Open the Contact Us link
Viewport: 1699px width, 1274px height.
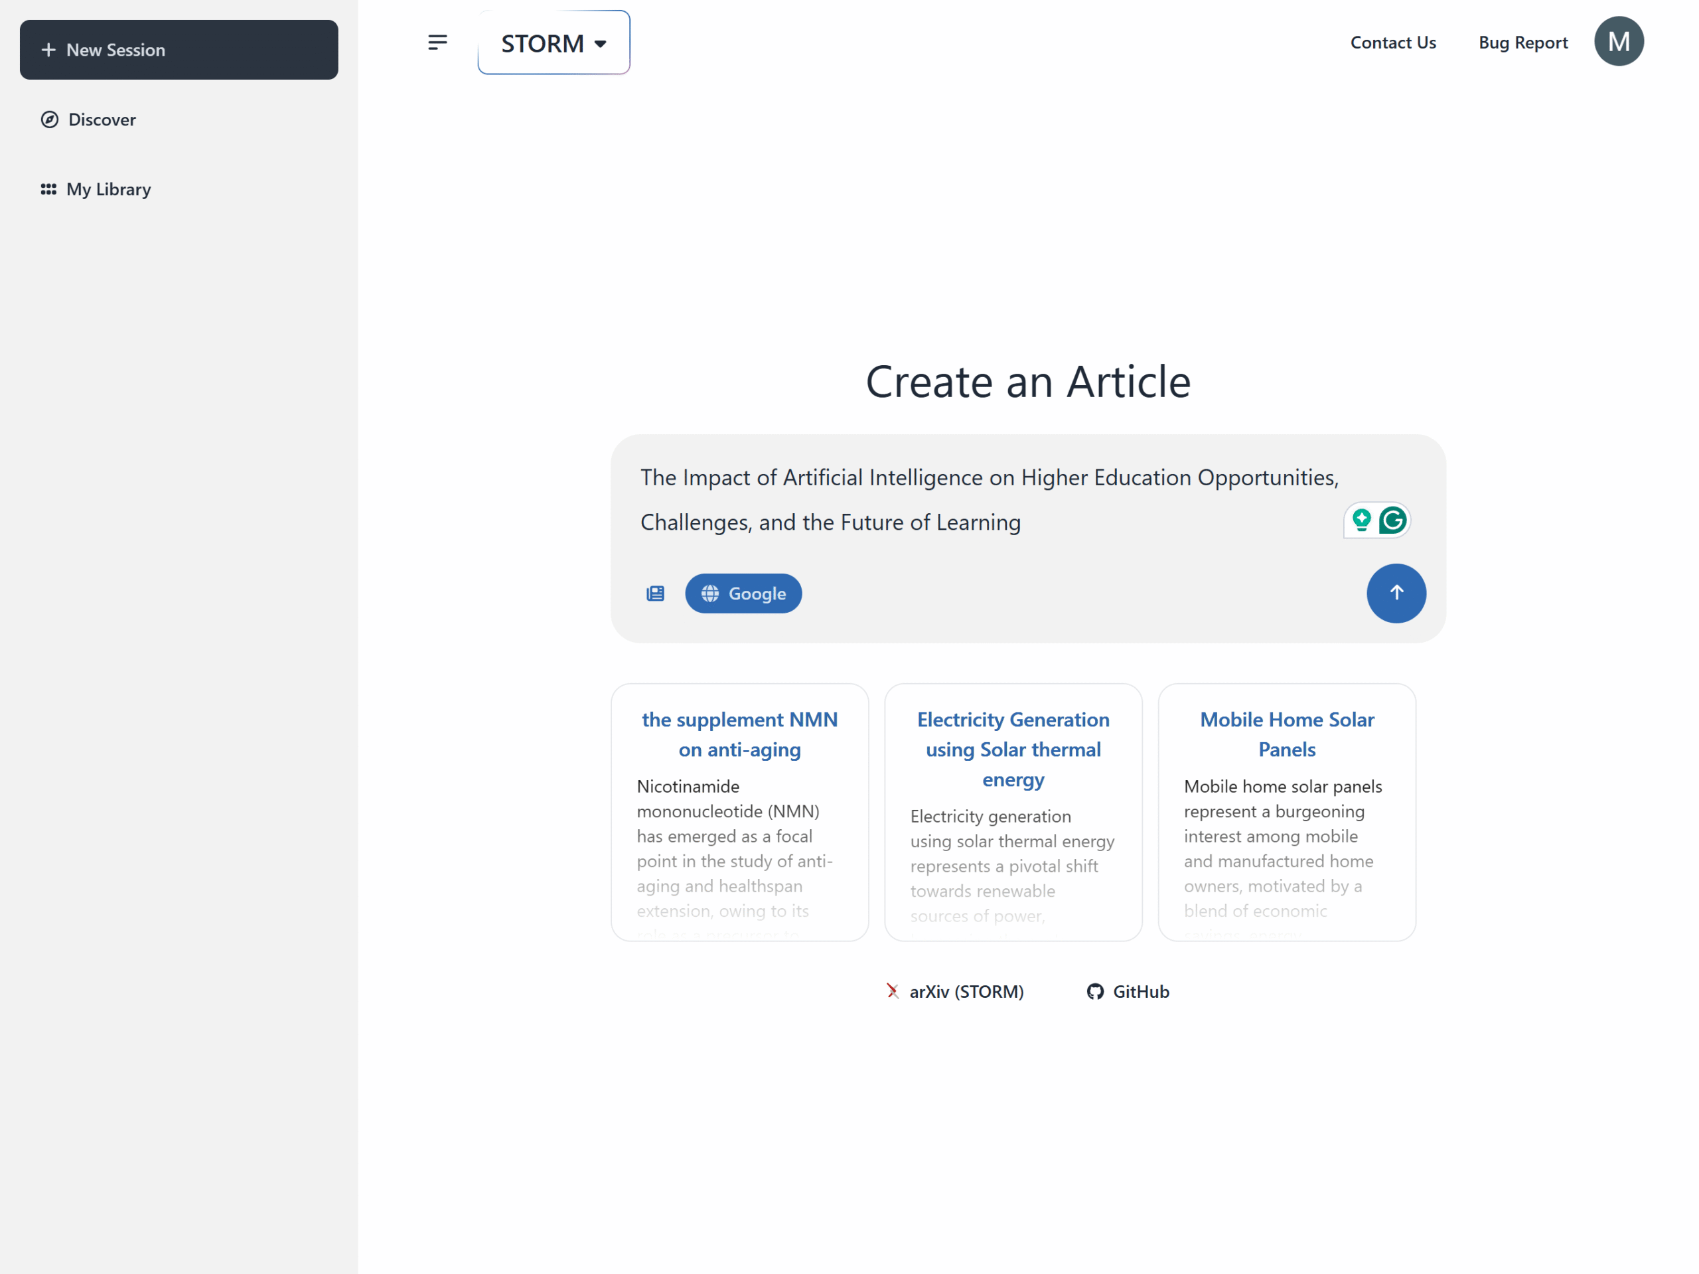1392,42
